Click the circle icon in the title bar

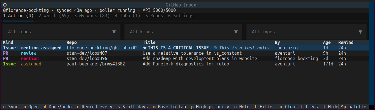[5, 5]
